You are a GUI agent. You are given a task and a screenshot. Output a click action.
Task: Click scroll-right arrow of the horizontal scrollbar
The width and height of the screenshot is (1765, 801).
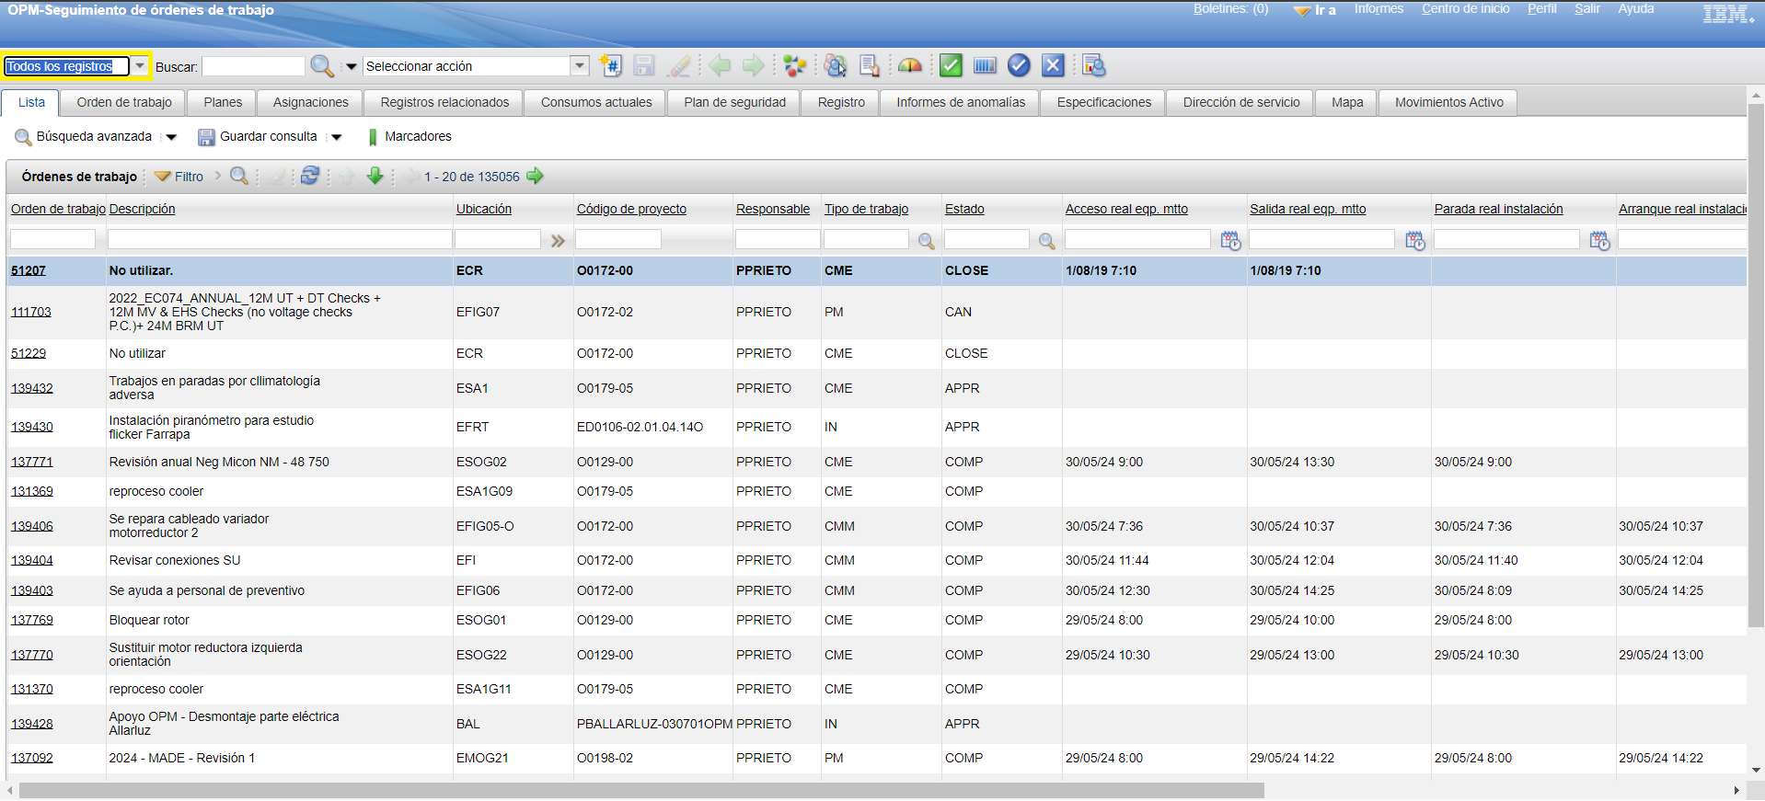click(1736, 791)
